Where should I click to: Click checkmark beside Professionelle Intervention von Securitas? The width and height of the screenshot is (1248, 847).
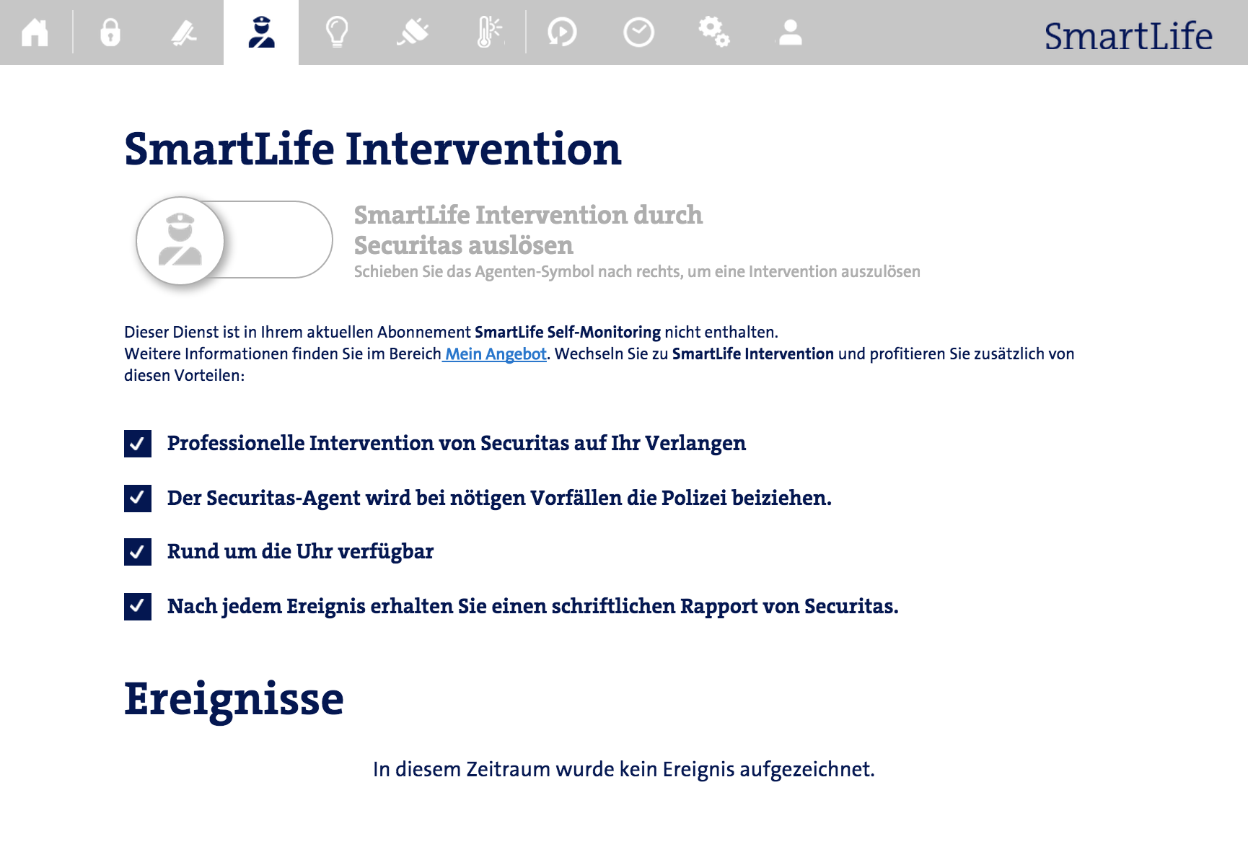pos(138,444)
